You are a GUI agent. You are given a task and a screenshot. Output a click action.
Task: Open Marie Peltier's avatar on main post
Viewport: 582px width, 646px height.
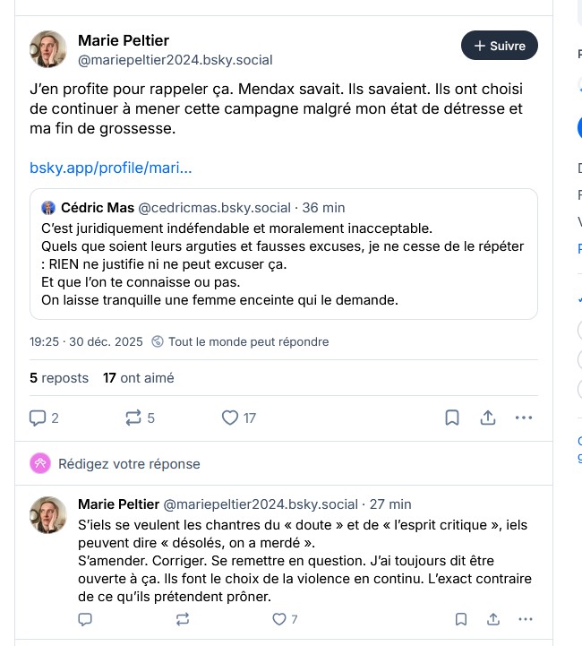coord(49,49)
